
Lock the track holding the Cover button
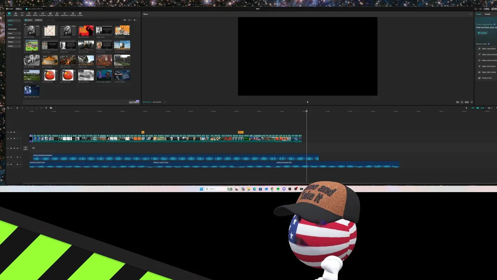pos(11,148)
